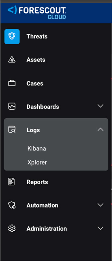Select the Cases briefcase icon
Image resolution: width=112 pixels, height=261 pixels.
pos(12,83)
